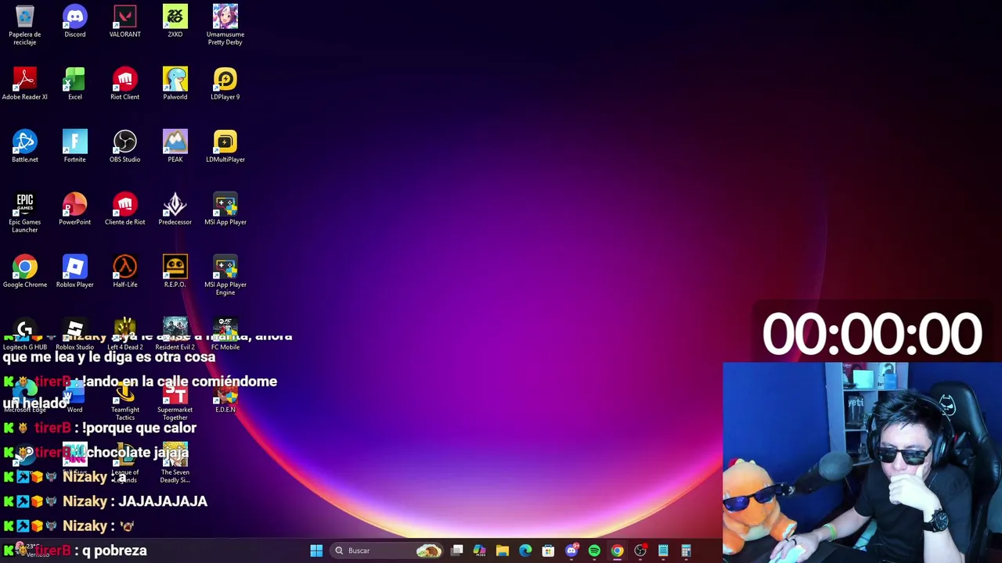Select the Fortnite desktop icon
Image resolution: width=1002 pixels, height=563 pixels.
tap(75, 146)
